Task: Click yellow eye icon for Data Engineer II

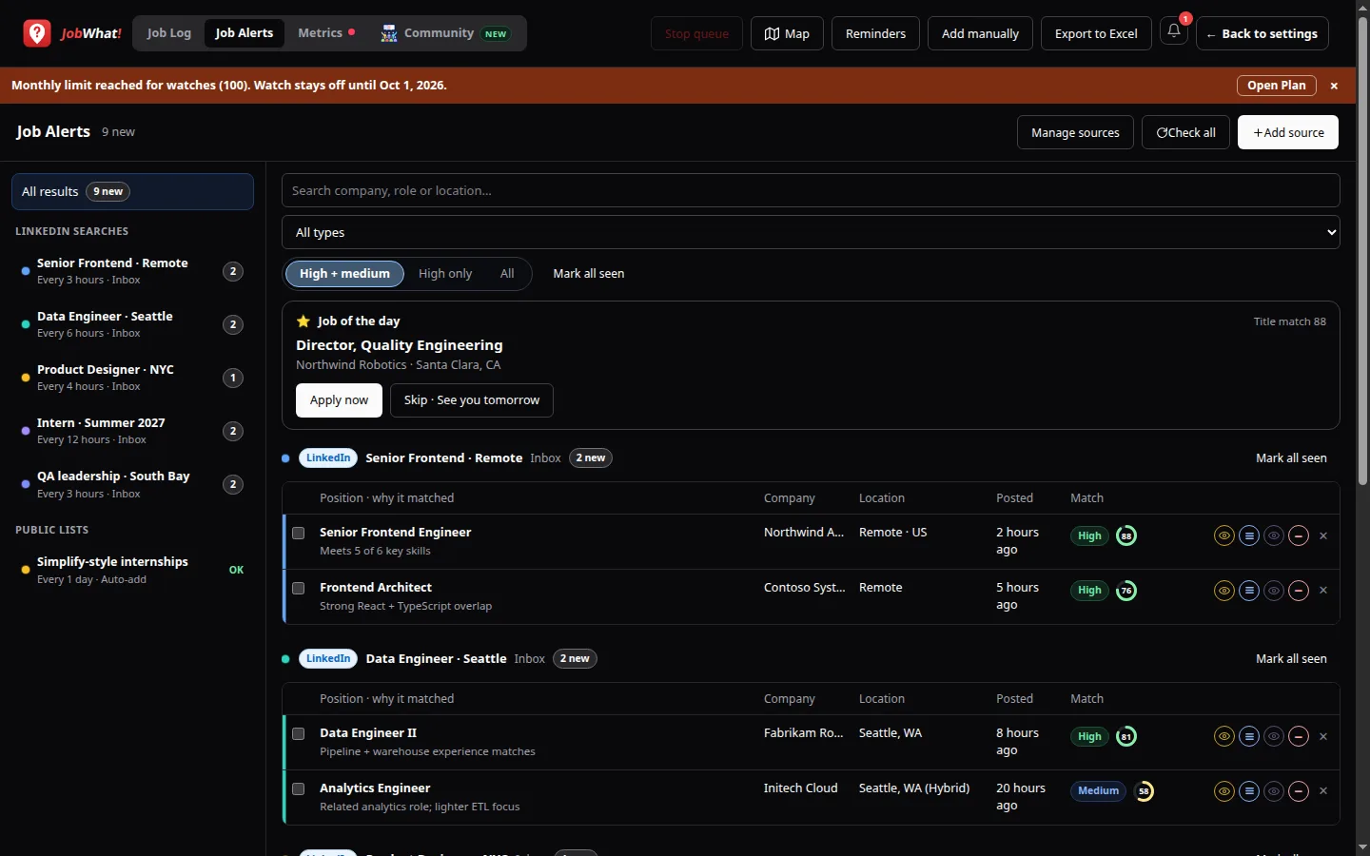Action: [1224, 736]
